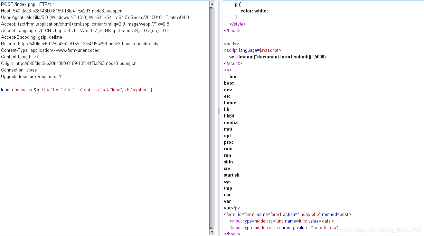Select the User-Agent header line
Viewport: 424px width, 236px height.
95,17
